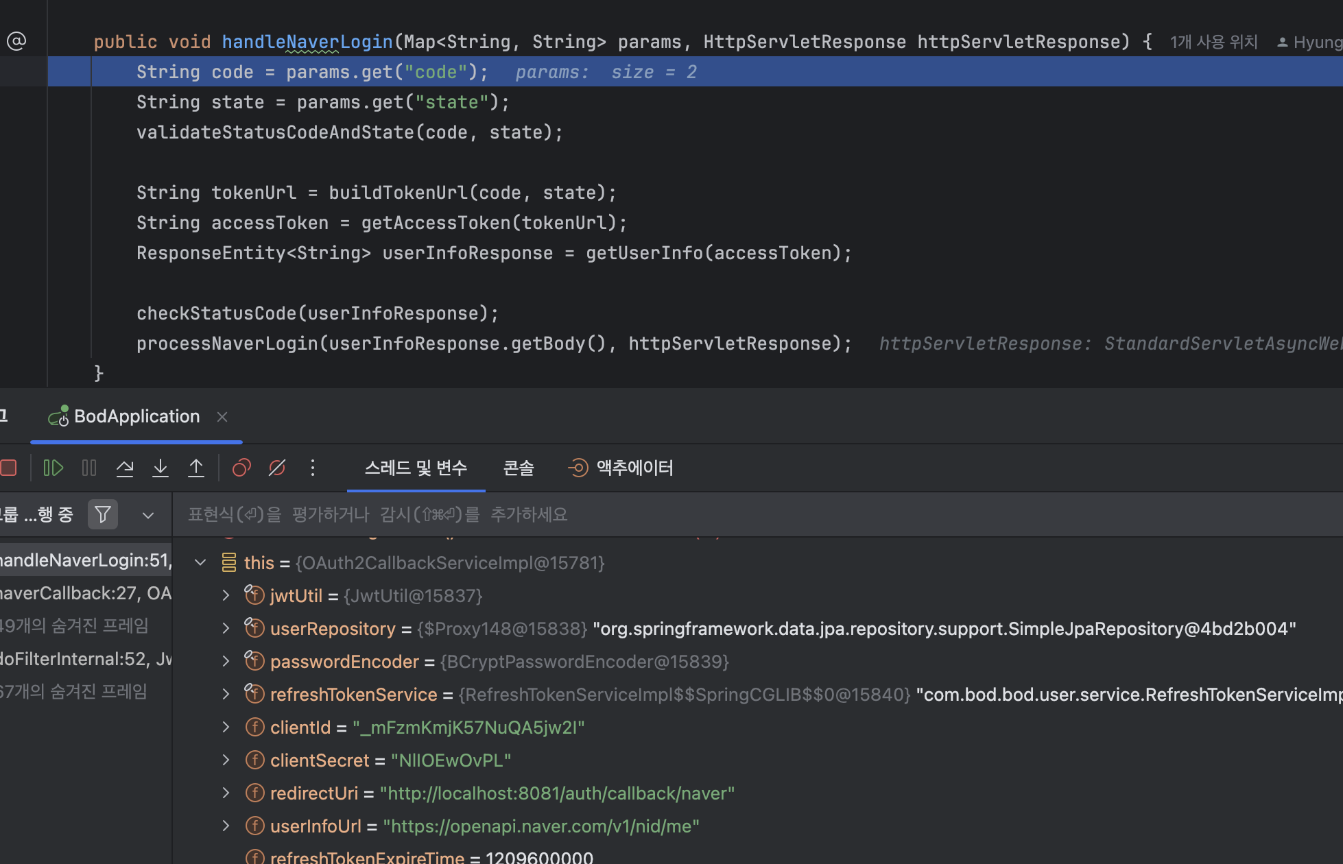Click the Step Over icon

pos(125,468)
